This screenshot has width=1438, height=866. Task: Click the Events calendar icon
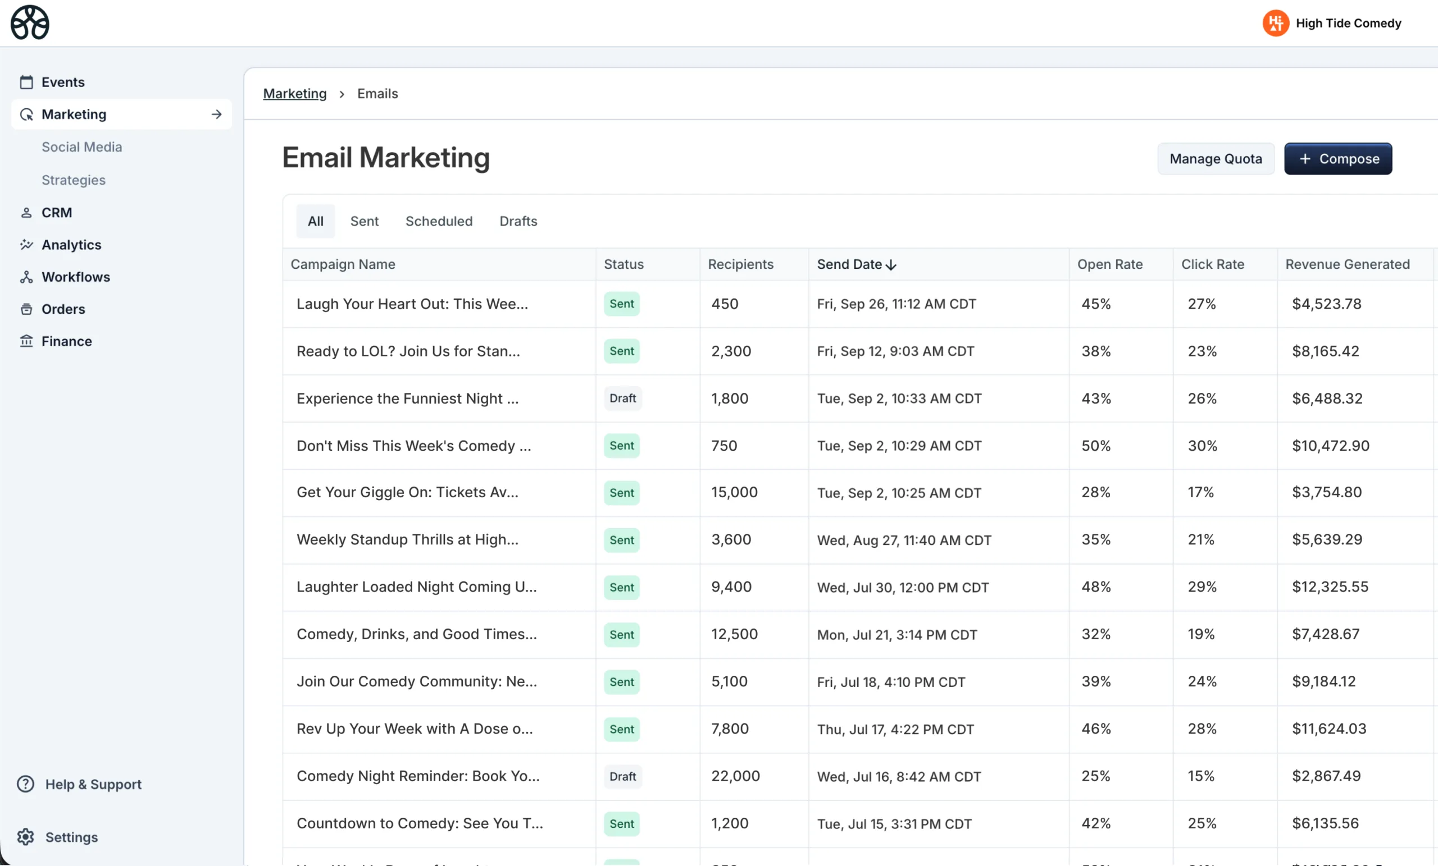coord(26,83)
